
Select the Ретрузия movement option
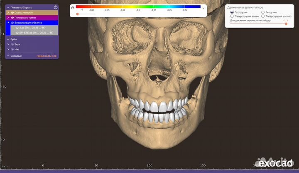[x=263, y=12]
